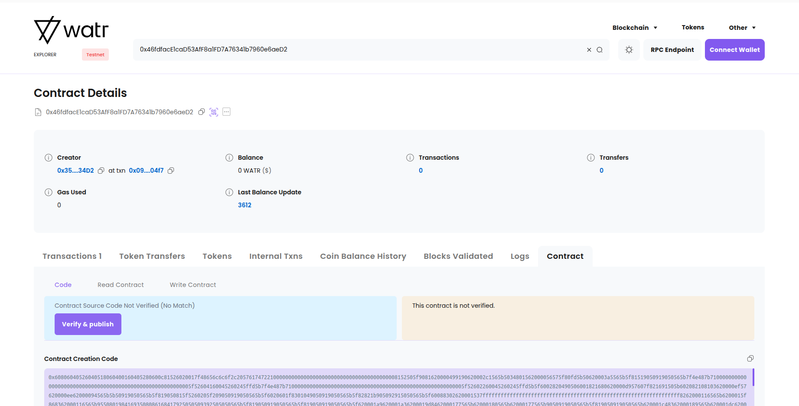Click the Connect Wallet button
799x406 pixels.
(734, 50)
